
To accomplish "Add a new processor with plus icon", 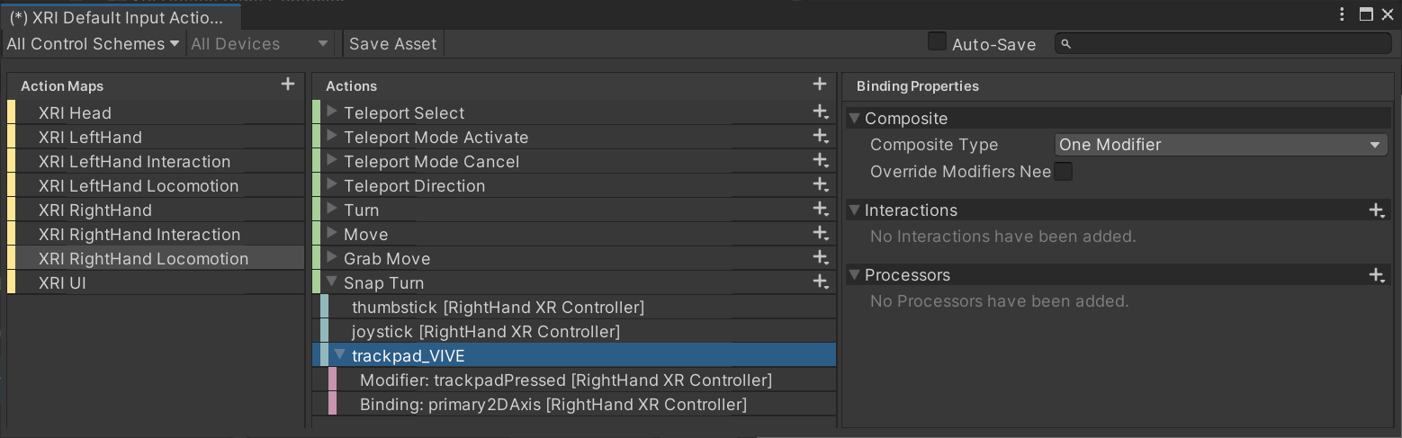I will [1377, 275].
